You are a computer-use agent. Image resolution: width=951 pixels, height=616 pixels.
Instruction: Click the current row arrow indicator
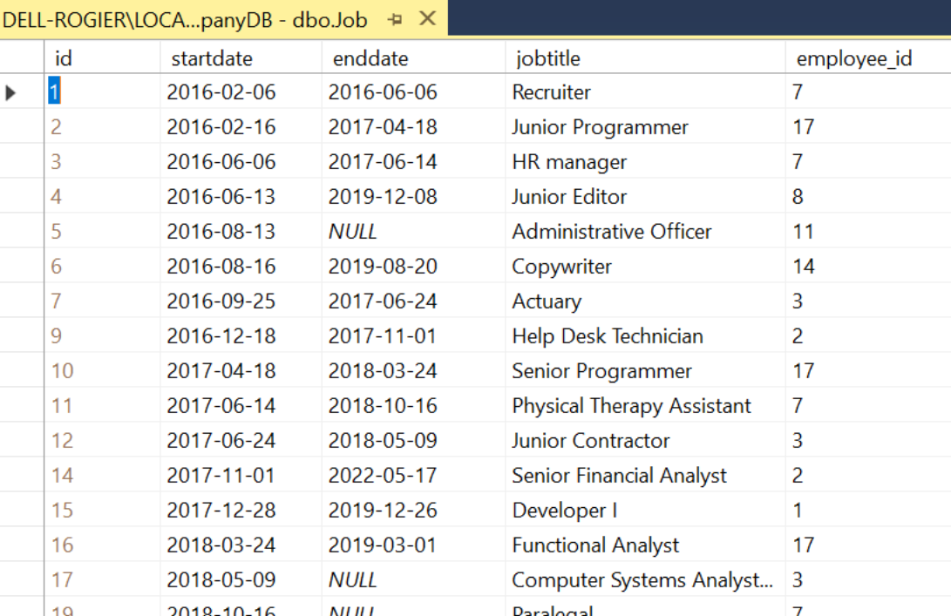pyautogui.click(x=11, y=92)
